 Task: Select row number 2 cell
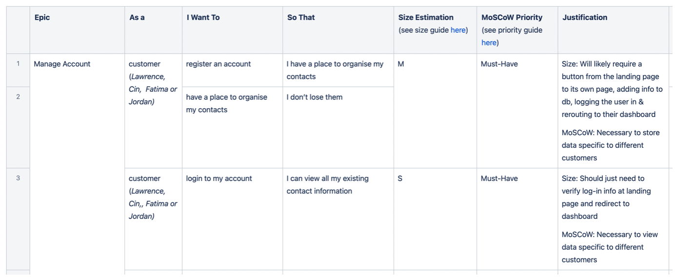18,127
